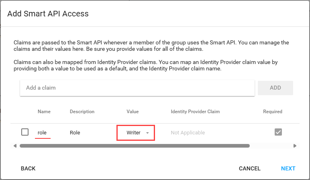
Task: Click the left scroll arrow of the table
Action: (15, 146)
